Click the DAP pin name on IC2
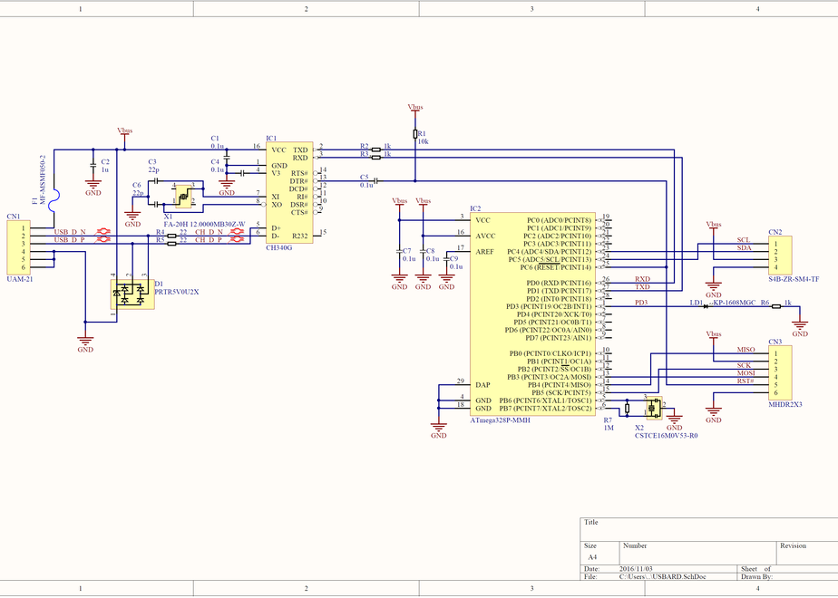 [x=482, y=384]
